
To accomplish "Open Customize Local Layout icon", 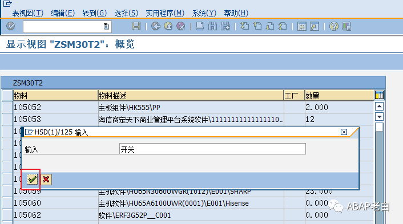I will 346,26.
